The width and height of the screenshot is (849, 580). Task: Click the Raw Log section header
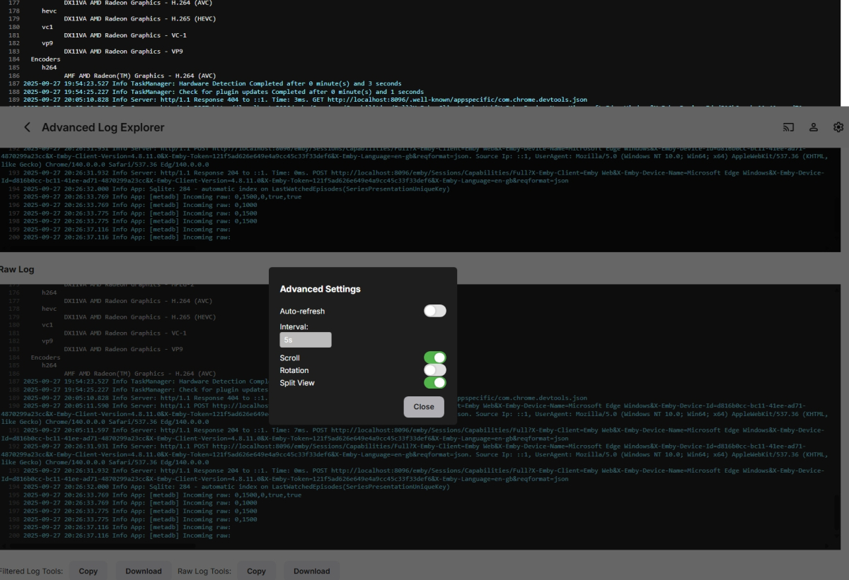pos(16,269)
